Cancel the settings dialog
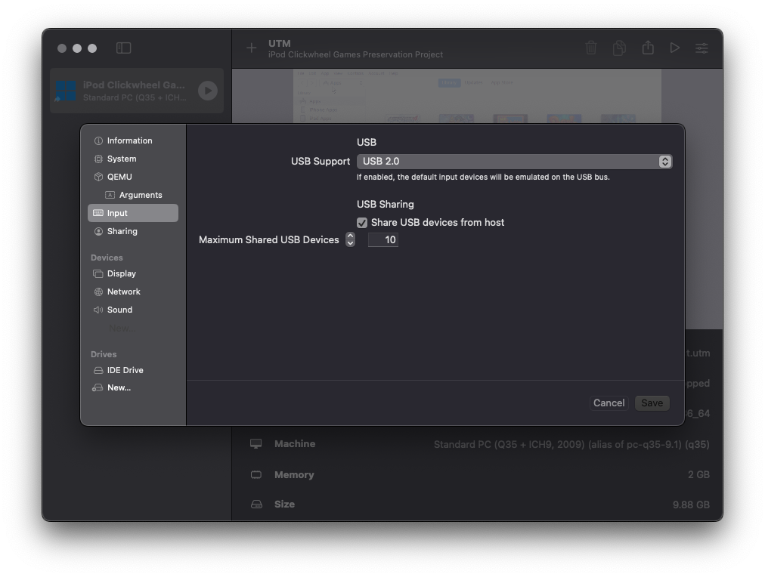This screenshot has height=577, width=765. tap(609, 403)
